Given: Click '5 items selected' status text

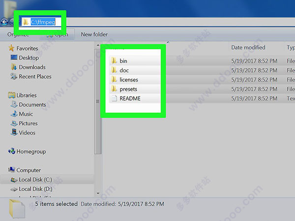Looking at the screenshot, I should (x=56, y=204).
